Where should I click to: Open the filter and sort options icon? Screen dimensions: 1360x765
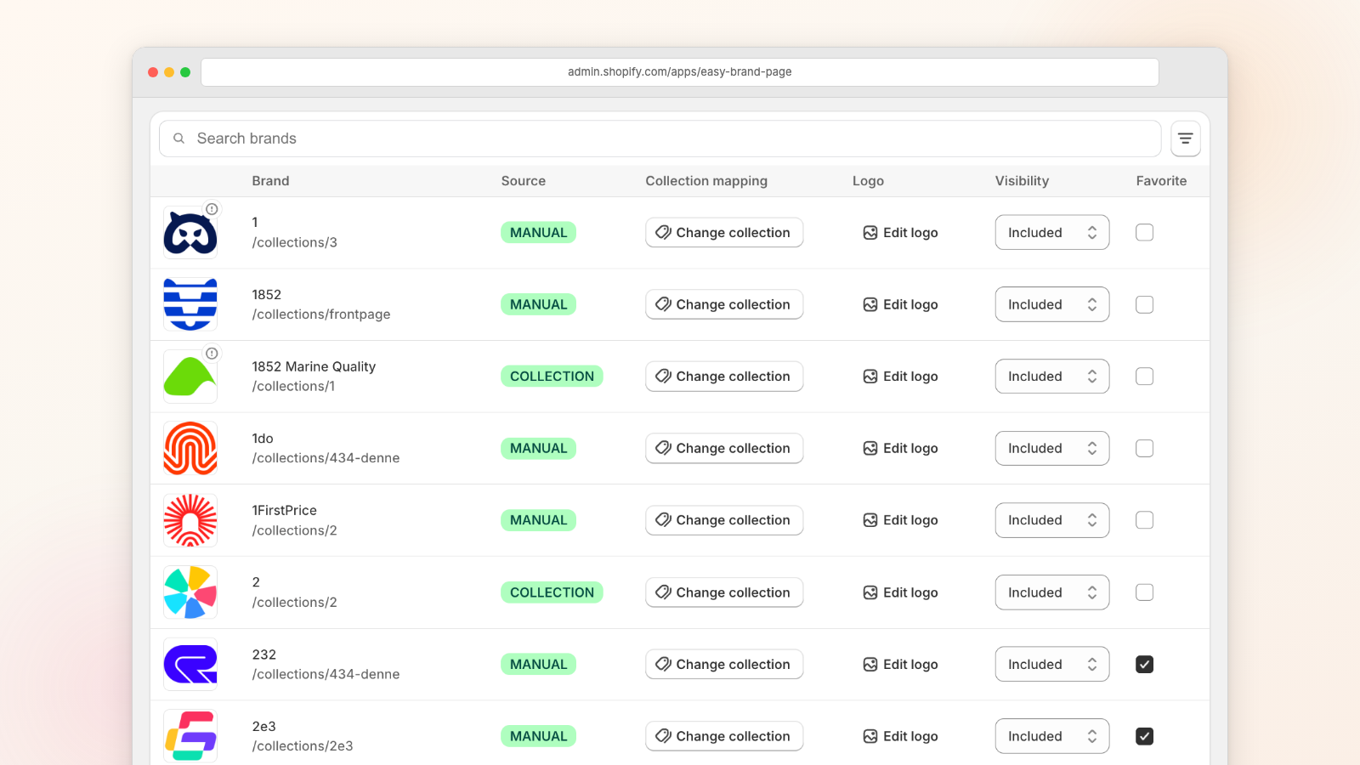point(1185,139)
